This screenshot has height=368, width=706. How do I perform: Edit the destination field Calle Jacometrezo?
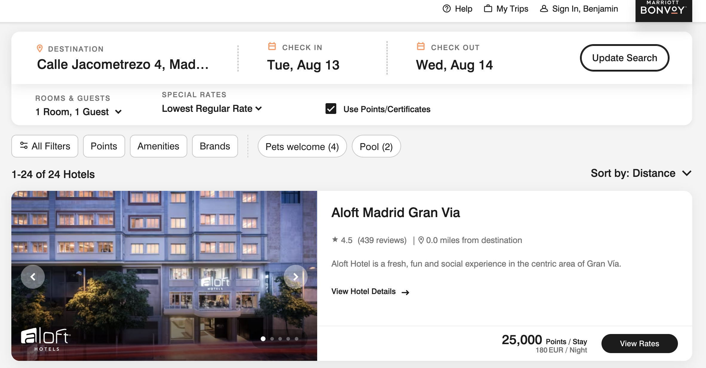(x=123, y=64)
